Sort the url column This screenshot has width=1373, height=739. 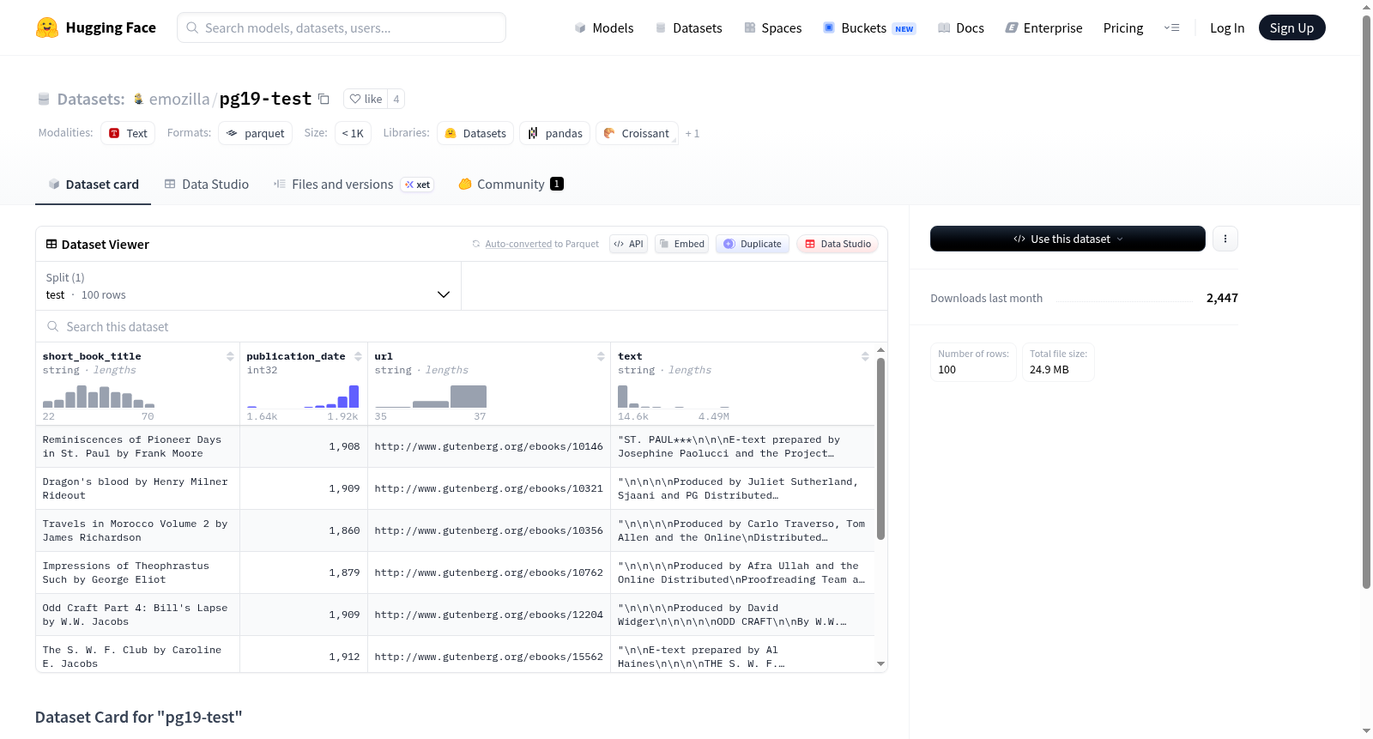(x=601, y=356)
